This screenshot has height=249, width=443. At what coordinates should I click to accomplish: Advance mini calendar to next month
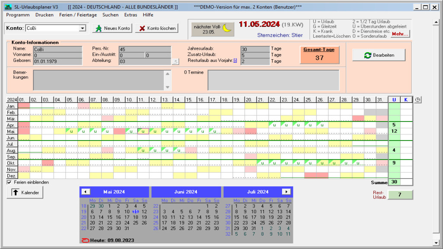coord(286,192)
